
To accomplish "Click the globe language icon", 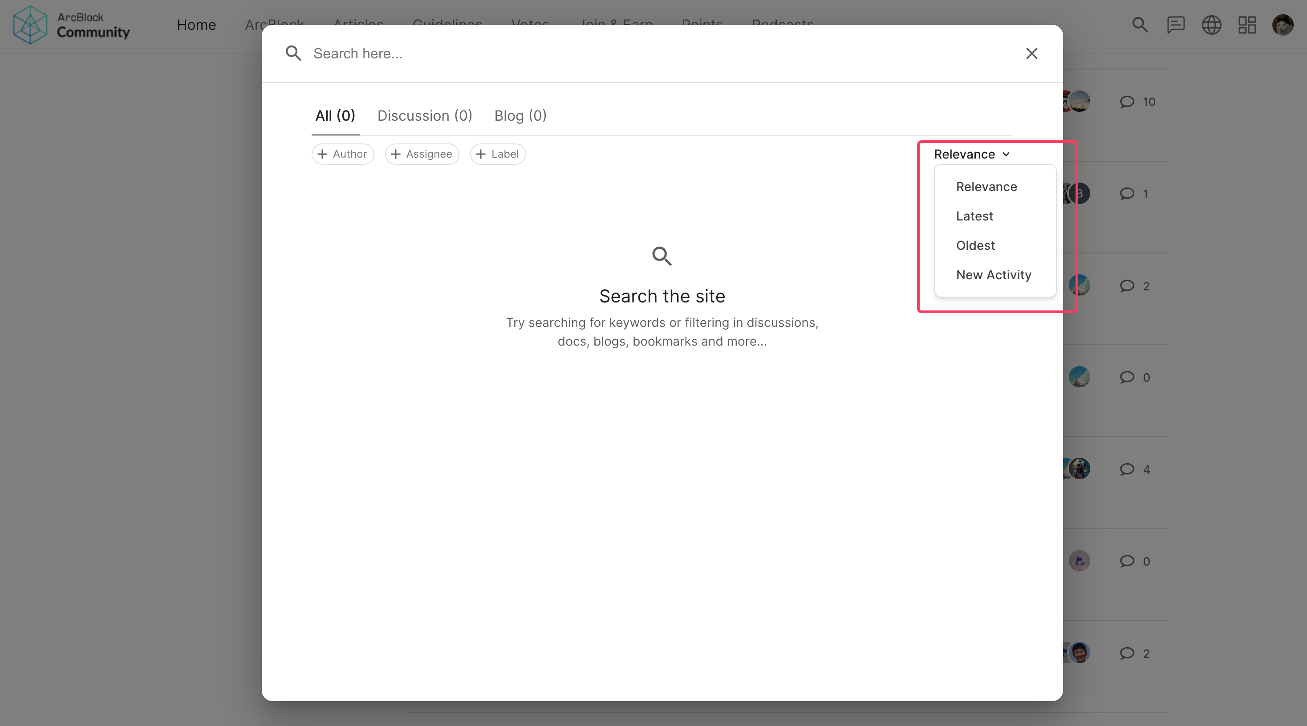I will click(1211, 25).
